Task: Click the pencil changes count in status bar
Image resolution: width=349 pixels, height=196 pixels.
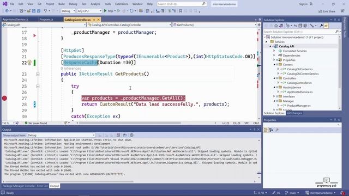Action: tap(276, 193)
